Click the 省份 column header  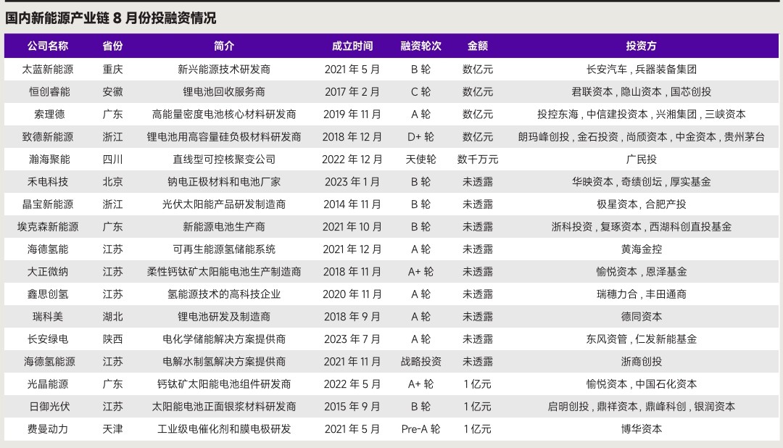[112, 46]
